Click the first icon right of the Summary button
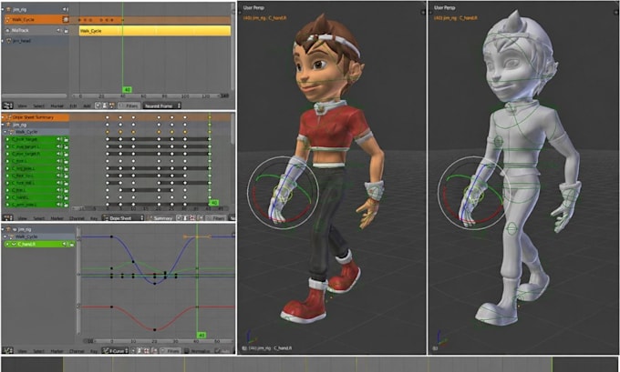 (x=179, y=217)
